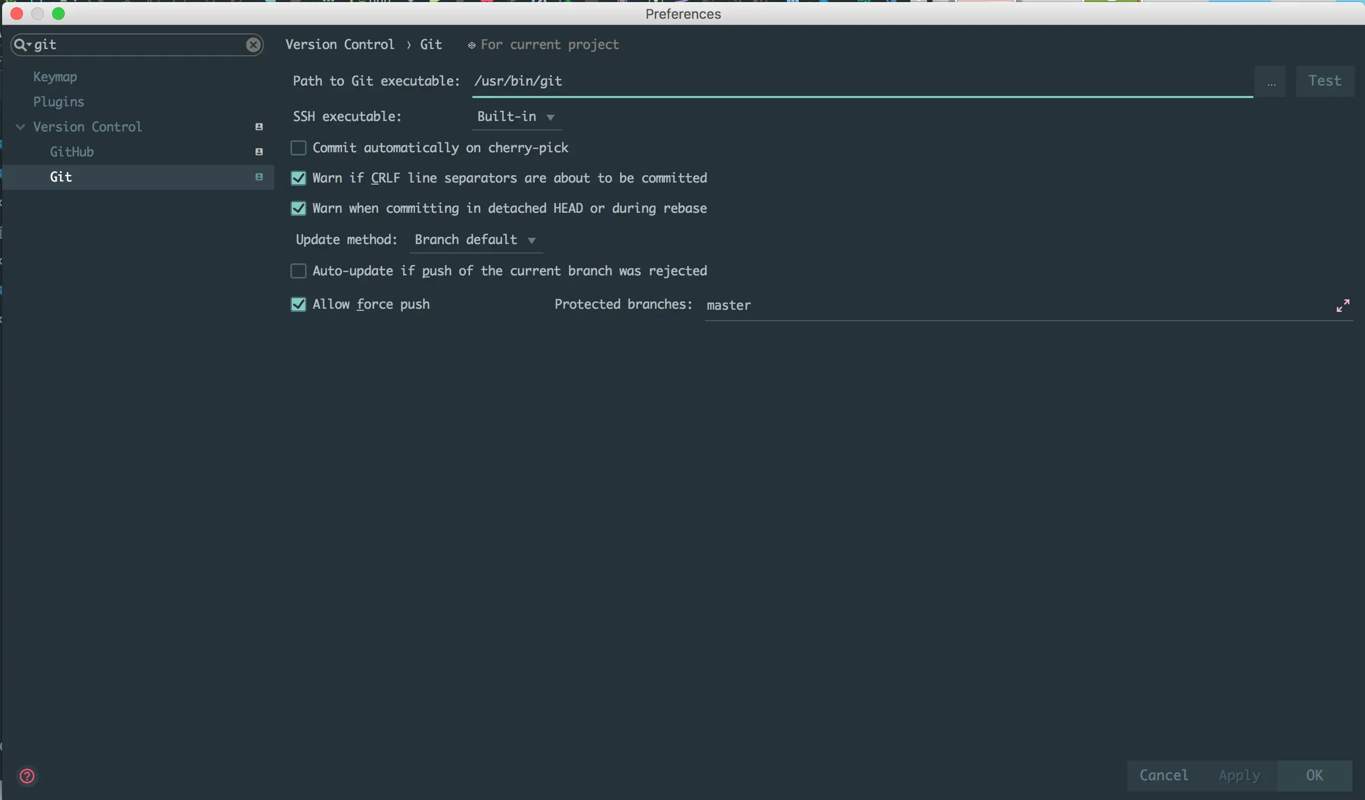
Task: Disable Allow force push checkbox
Action: click(x=298, y=305)
